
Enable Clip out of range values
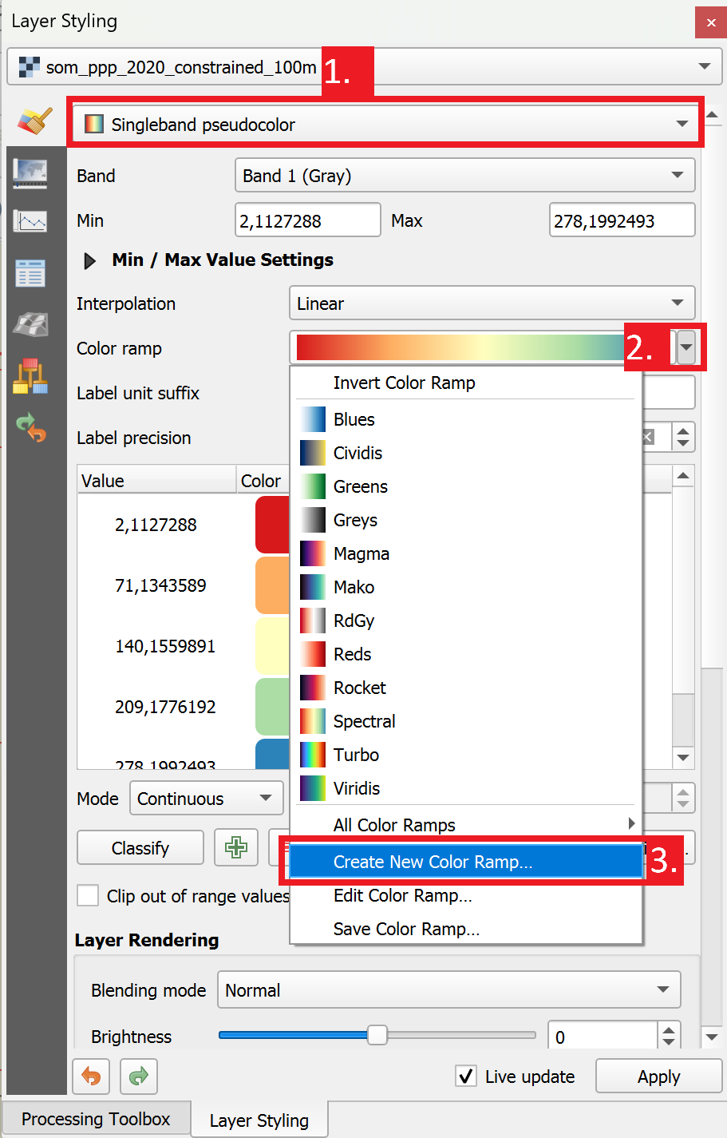pyautogui.click(x=88, y=895)
